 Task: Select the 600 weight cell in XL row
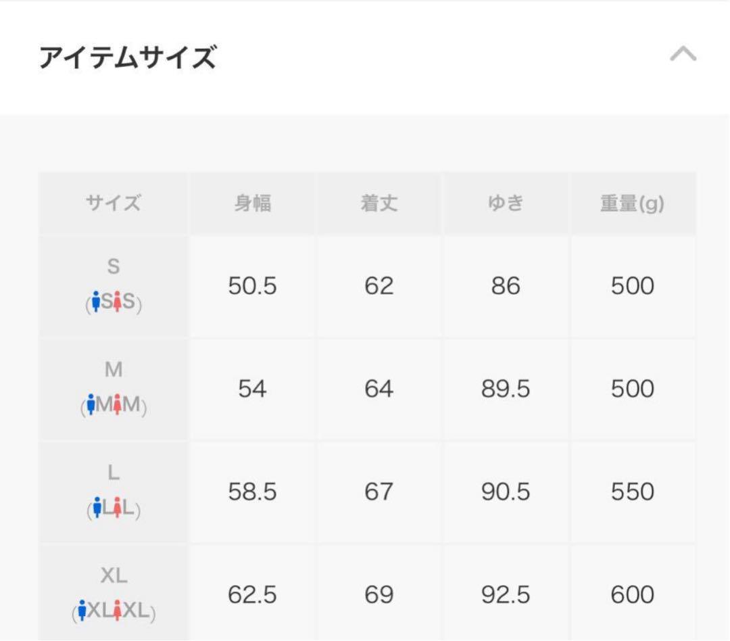(632, 595)
